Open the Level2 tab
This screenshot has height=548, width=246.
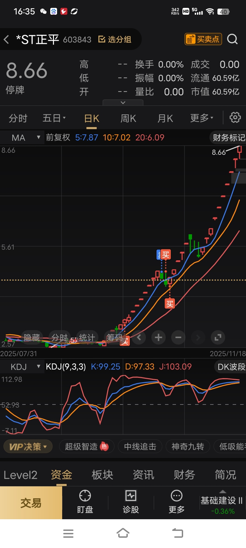point(20,475)
